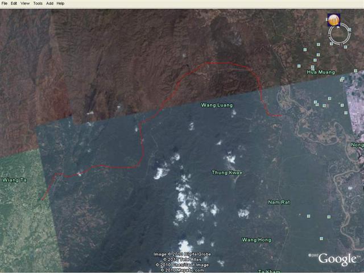Select the Thung Kwae place label
Viewport: 364px width, 273px height.
tap(227, 172)
